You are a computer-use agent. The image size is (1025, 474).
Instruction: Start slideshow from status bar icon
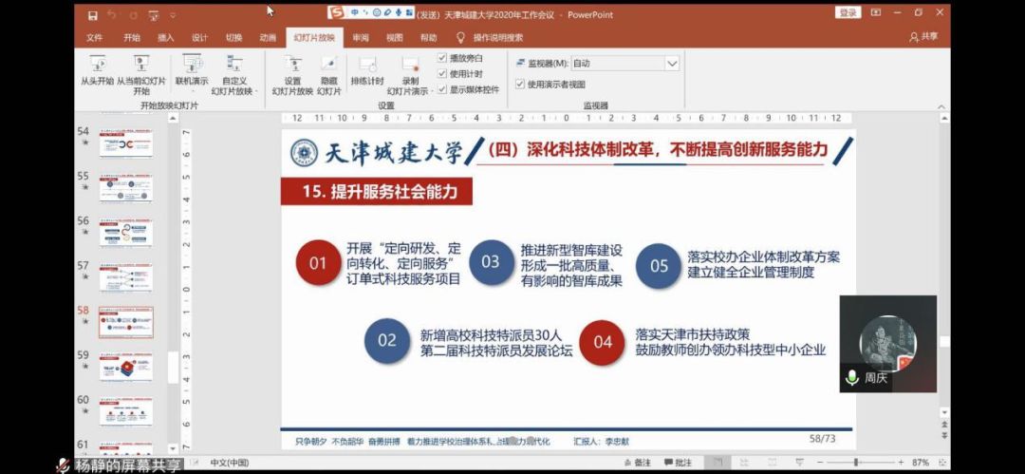point(800,463)
